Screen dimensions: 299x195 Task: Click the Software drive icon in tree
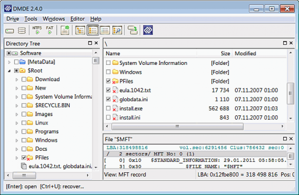pyautogui.click(x=15, y=53)
